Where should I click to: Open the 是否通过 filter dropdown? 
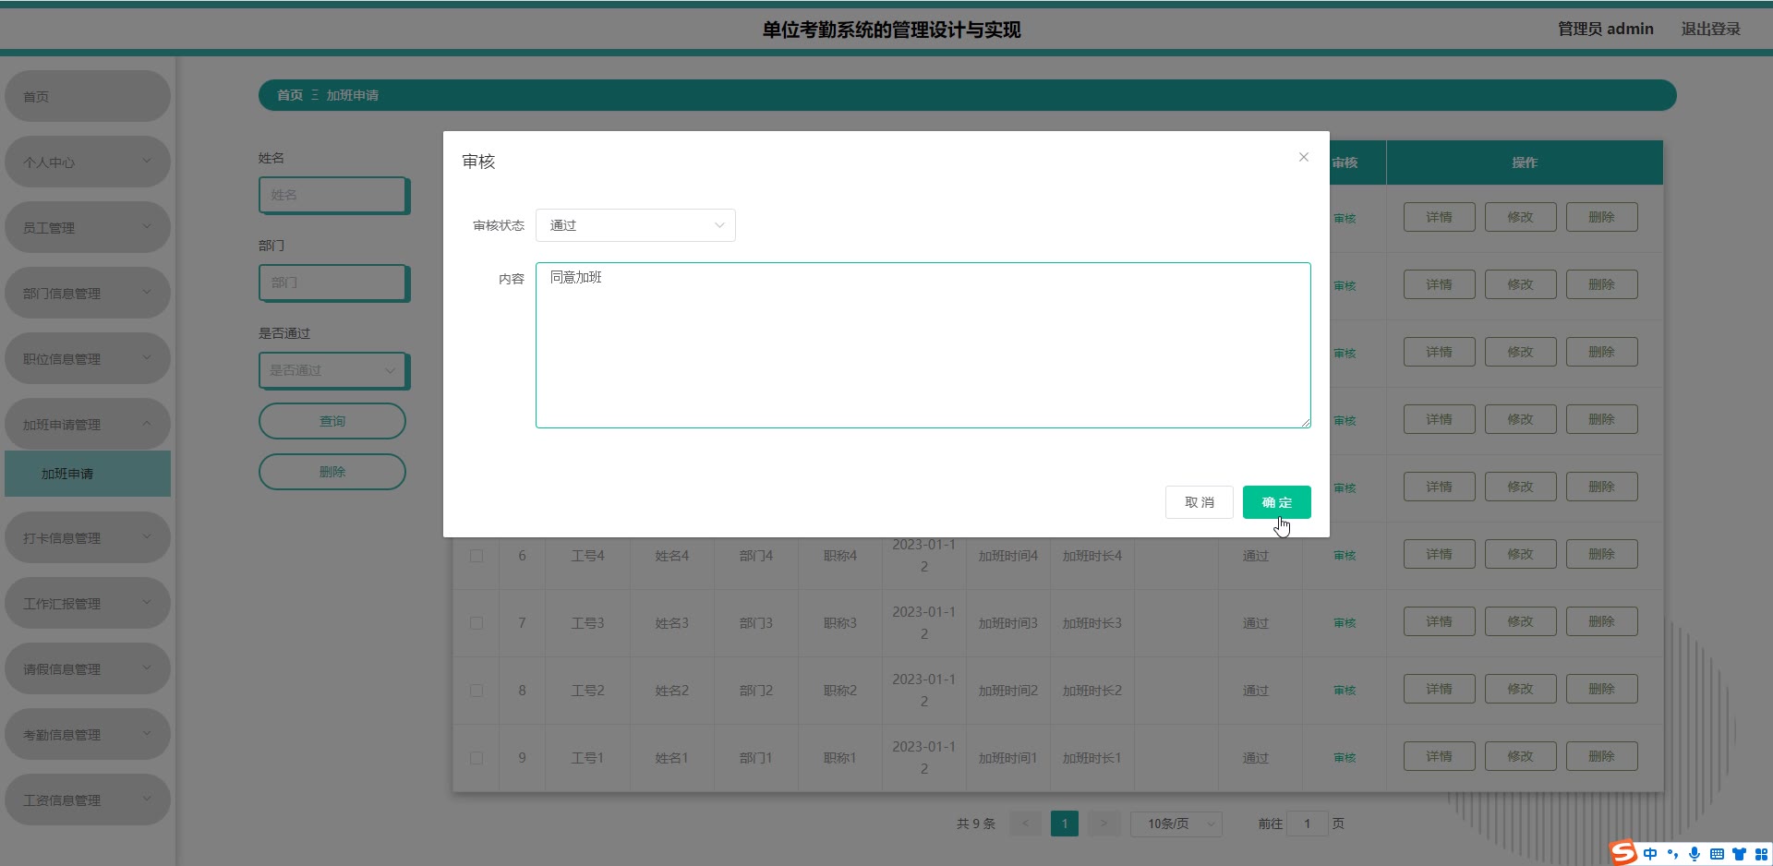(332, 370)
